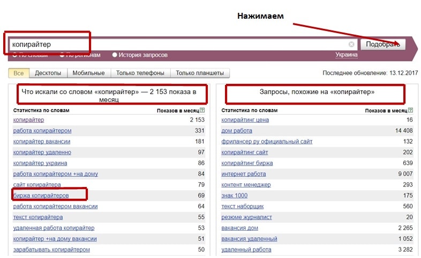421x258 pixels.
Task: Open 'удаленная работа копирайтер' link
Action: (54, 228)
